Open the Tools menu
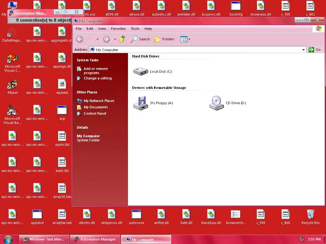Image resolution: width=326 pixels, height=244 pixels. [x=135, y=29]
